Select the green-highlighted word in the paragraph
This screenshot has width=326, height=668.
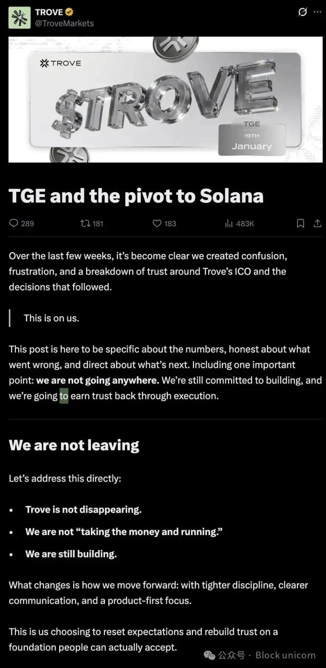pos(63,395)
